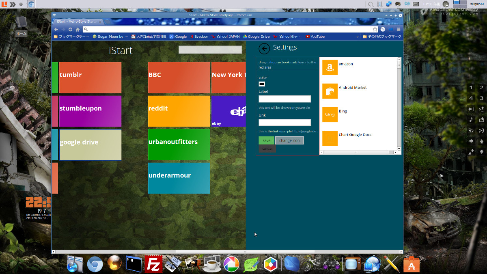Open the reddit tile
487x274 pixels.
[x=179, y=111]
